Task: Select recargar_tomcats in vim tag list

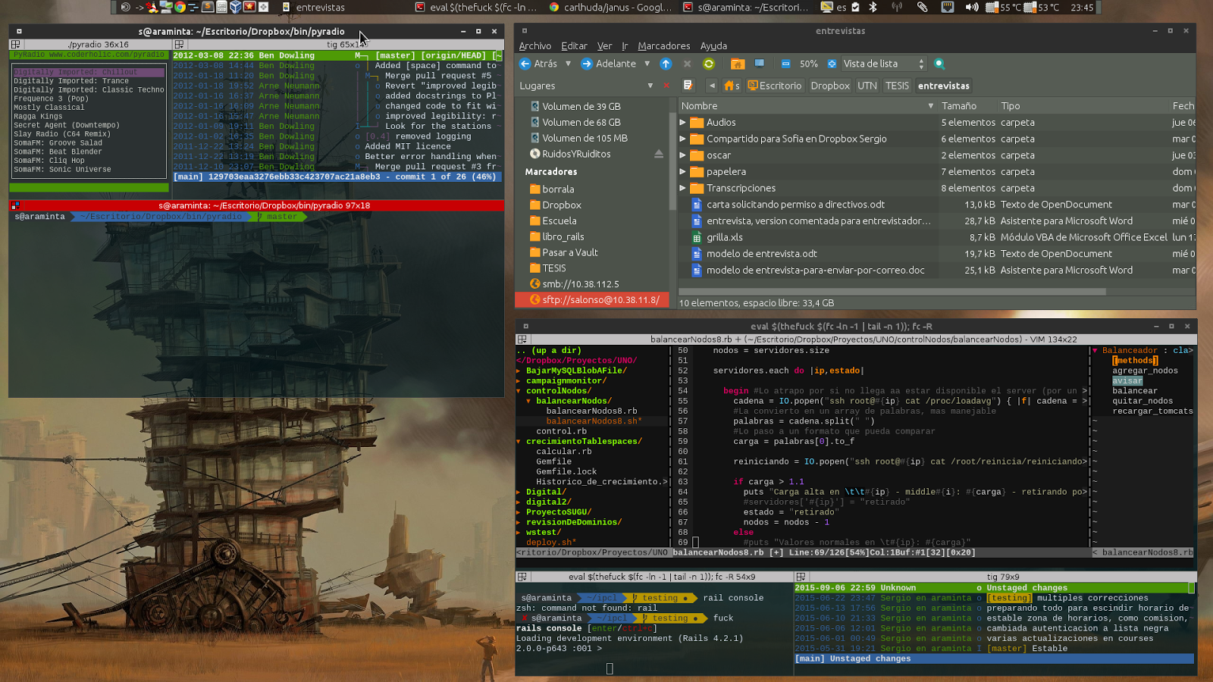Action: pos(1152,411)
